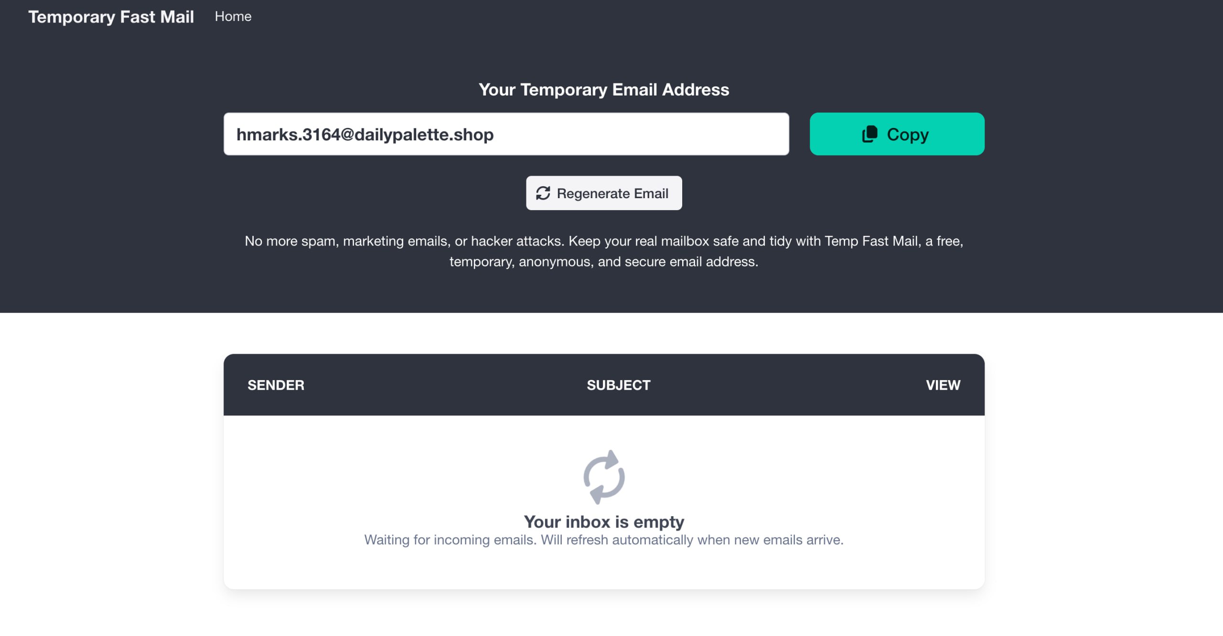Click the clipboard icon on Copy button
Viewport: 1223px width, 636px height.
pos(869,134)
